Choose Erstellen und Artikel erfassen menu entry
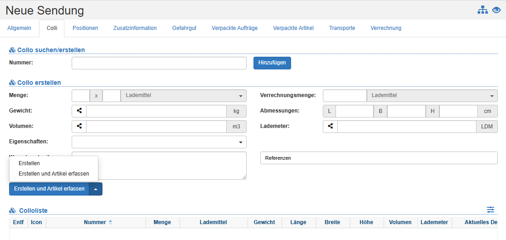This screenshot has width=506, height=240. pyautogui.click(x=54, y=174)
